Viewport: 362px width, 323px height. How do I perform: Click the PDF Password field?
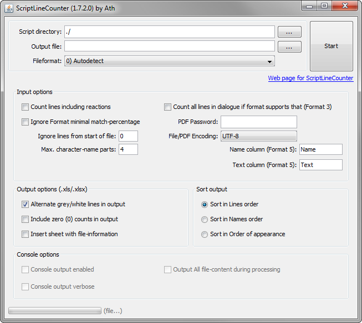259,122
